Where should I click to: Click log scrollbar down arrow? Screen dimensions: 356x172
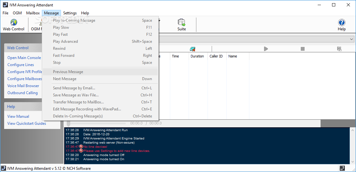[352, 161]
